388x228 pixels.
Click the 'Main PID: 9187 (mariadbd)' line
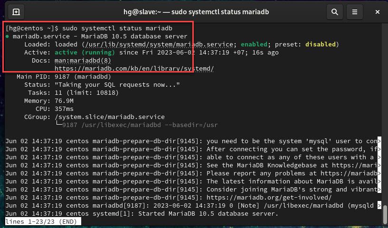(x=64, y=77)
